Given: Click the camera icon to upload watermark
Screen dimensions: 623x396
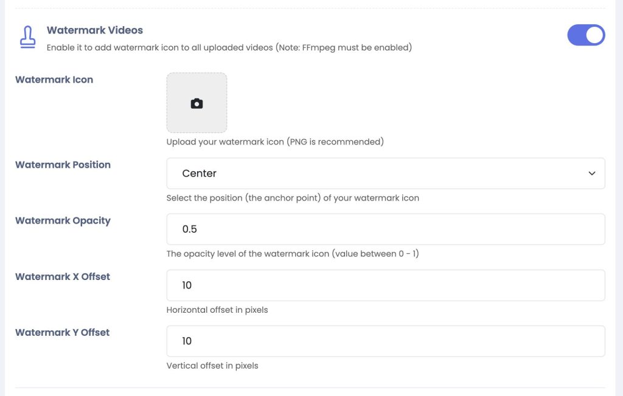Looking at the screenshot, I should tap(197, 103).
